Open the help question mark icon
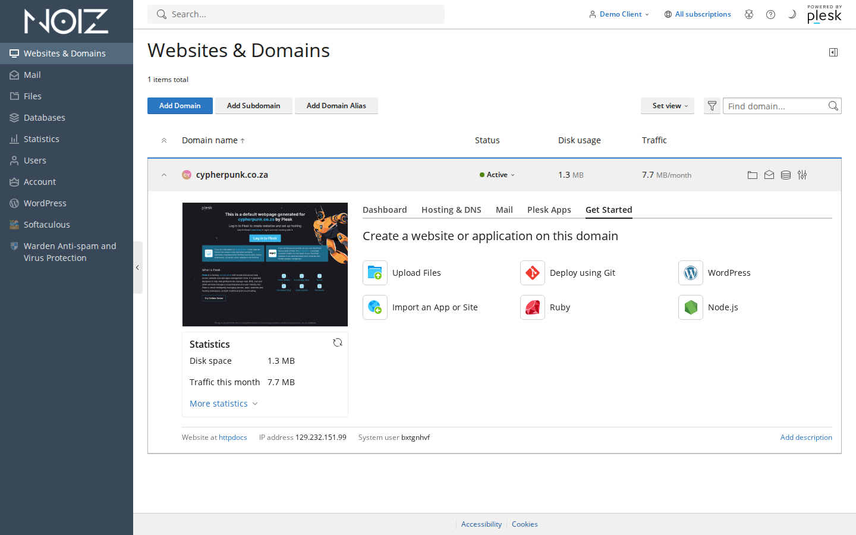Image resolution: width=856 pixels, height=535 pixels. [770, 14]
